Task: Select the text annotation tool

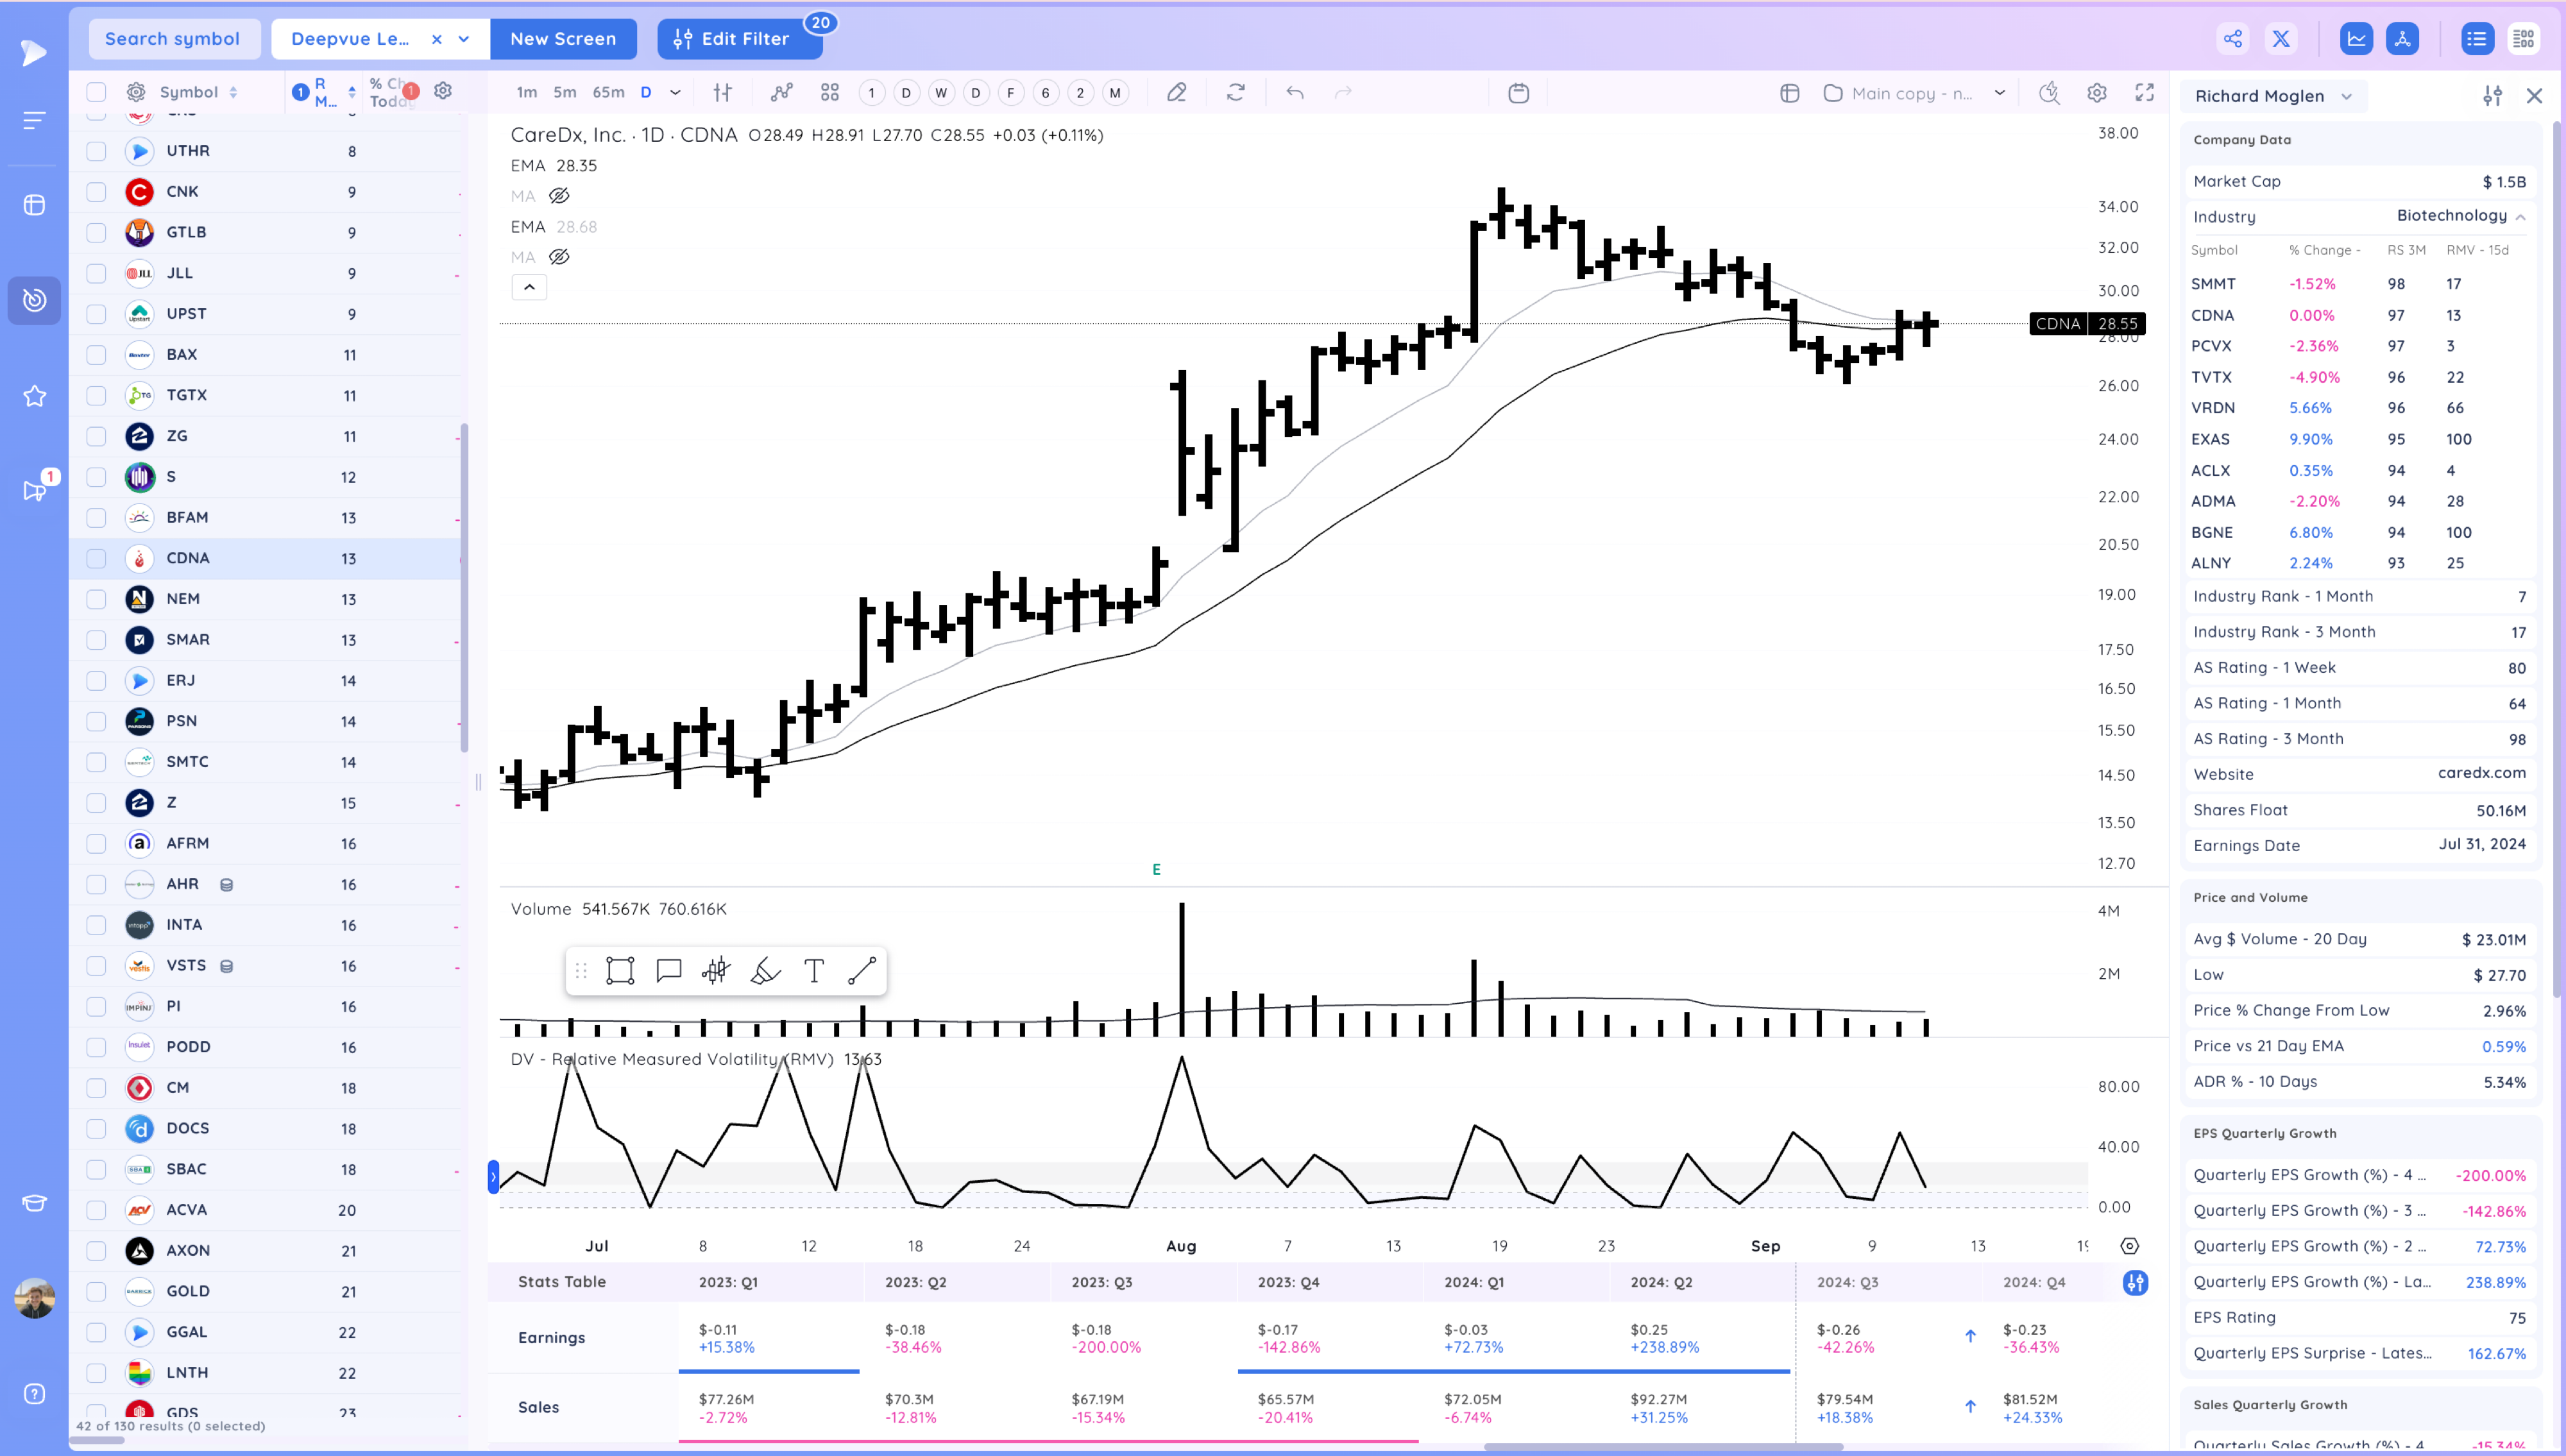Action: (814, 971)
